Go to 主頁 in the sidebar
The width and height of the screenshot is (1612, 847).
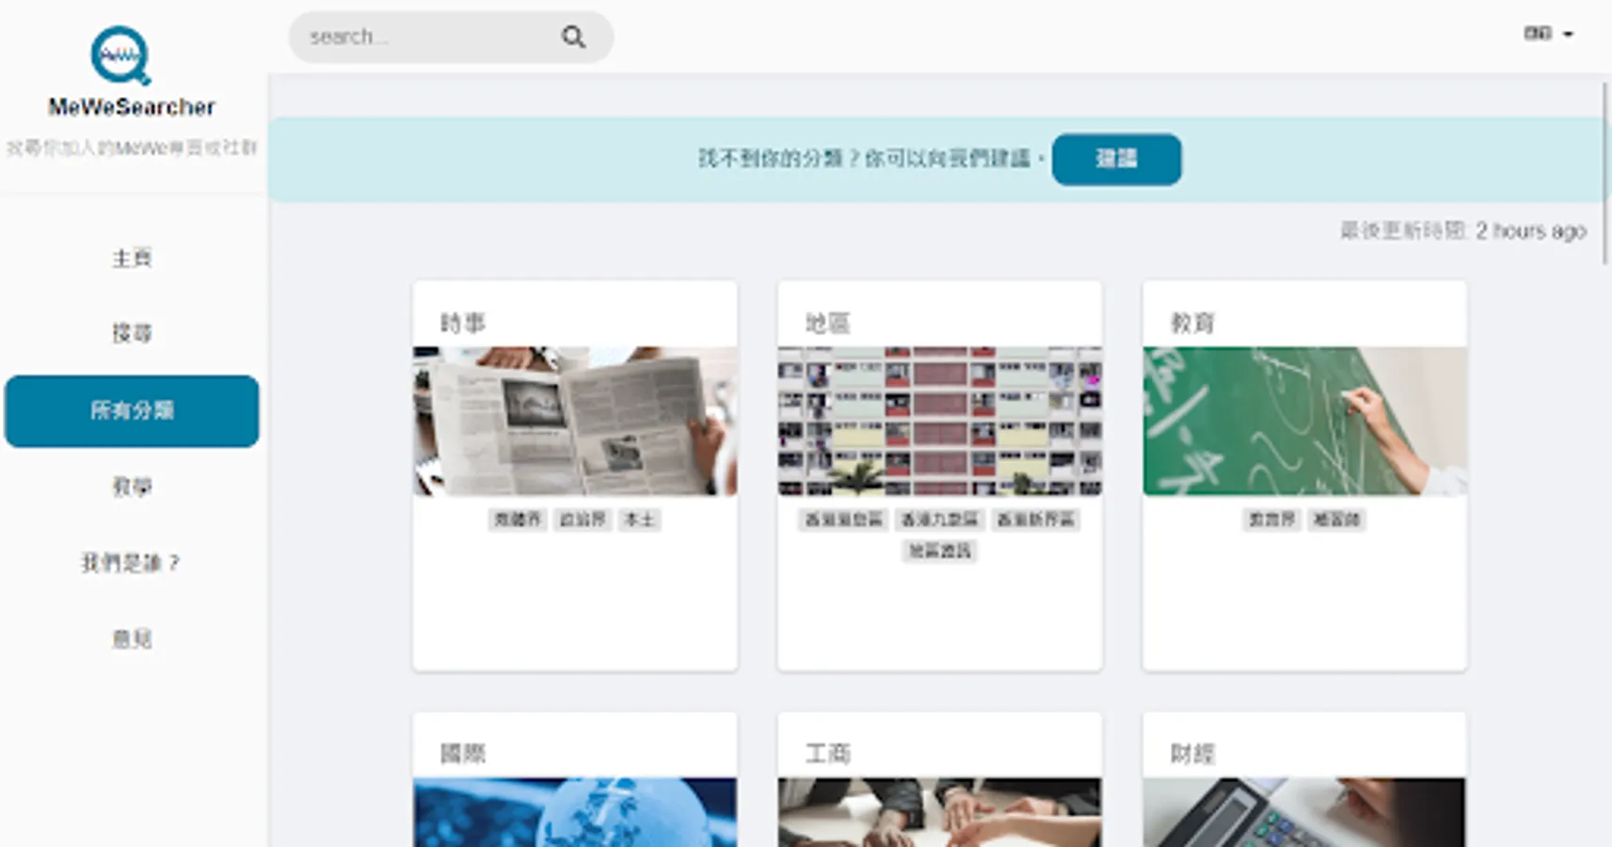[x=132, y=258]
